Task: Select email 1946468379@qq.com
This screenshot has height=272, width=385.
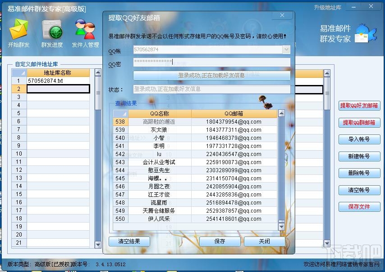Action: [x=234, y=138]
